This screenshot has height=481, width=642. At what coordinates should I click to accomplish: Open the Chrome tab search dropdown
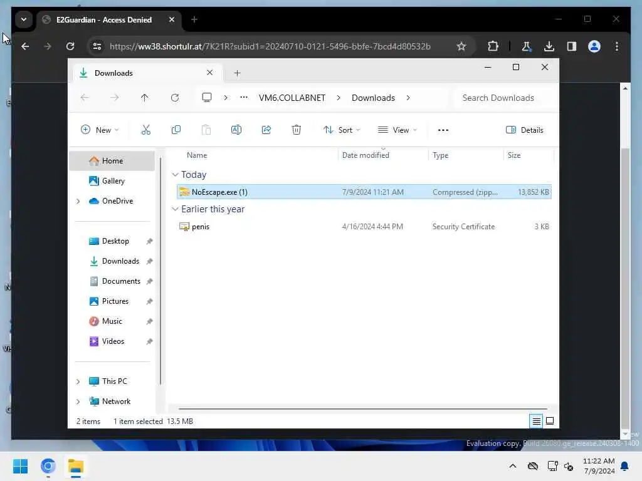click(x=24, y=19)
